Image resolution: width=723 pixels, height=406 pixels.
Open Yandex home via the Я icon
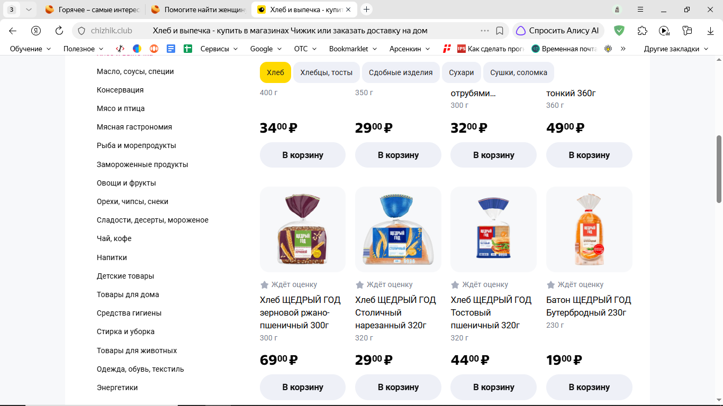click(x=36, y=31)
